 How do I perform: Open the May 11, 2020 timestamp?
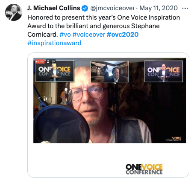click(x=159, y=8)
